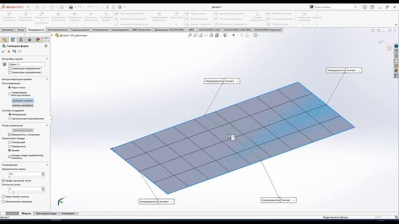Click the Грань<1> face selection box
This screenshot has height=224, width=399.
[x=26, y=64]
